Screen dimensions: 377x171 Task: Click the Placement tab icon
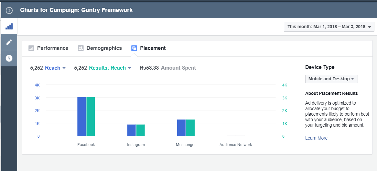pos(134,48)
